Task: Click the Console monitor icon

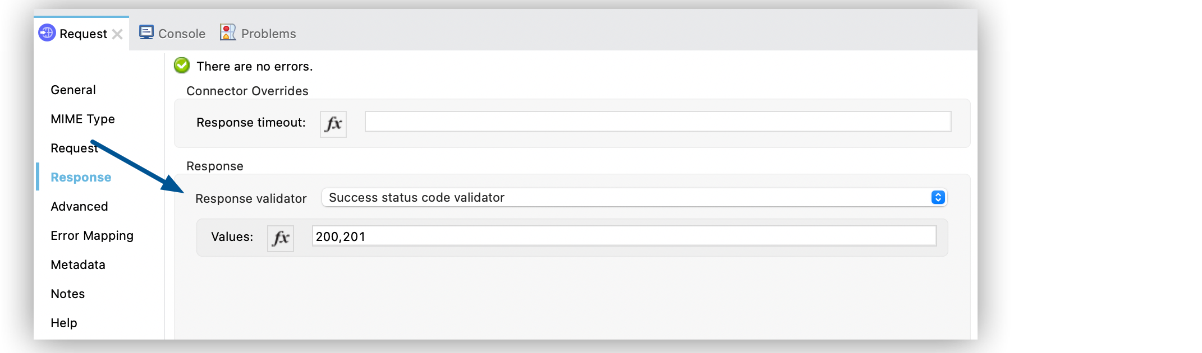Action: click(147, 32)
